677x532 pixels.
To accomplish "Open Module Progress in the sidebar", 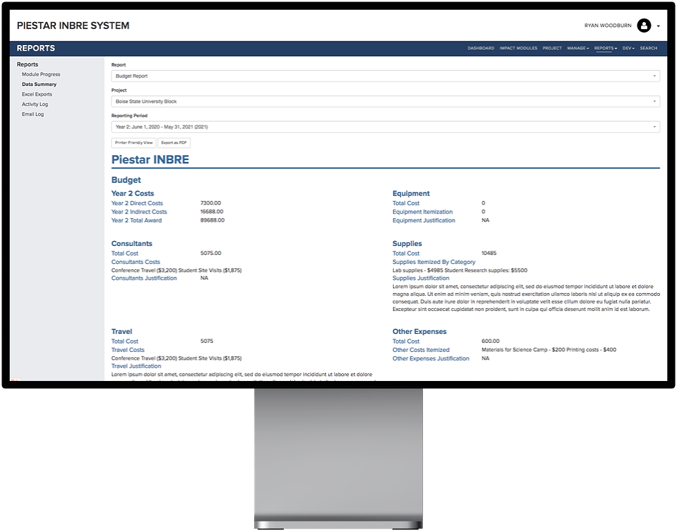I will click(41, 74).
